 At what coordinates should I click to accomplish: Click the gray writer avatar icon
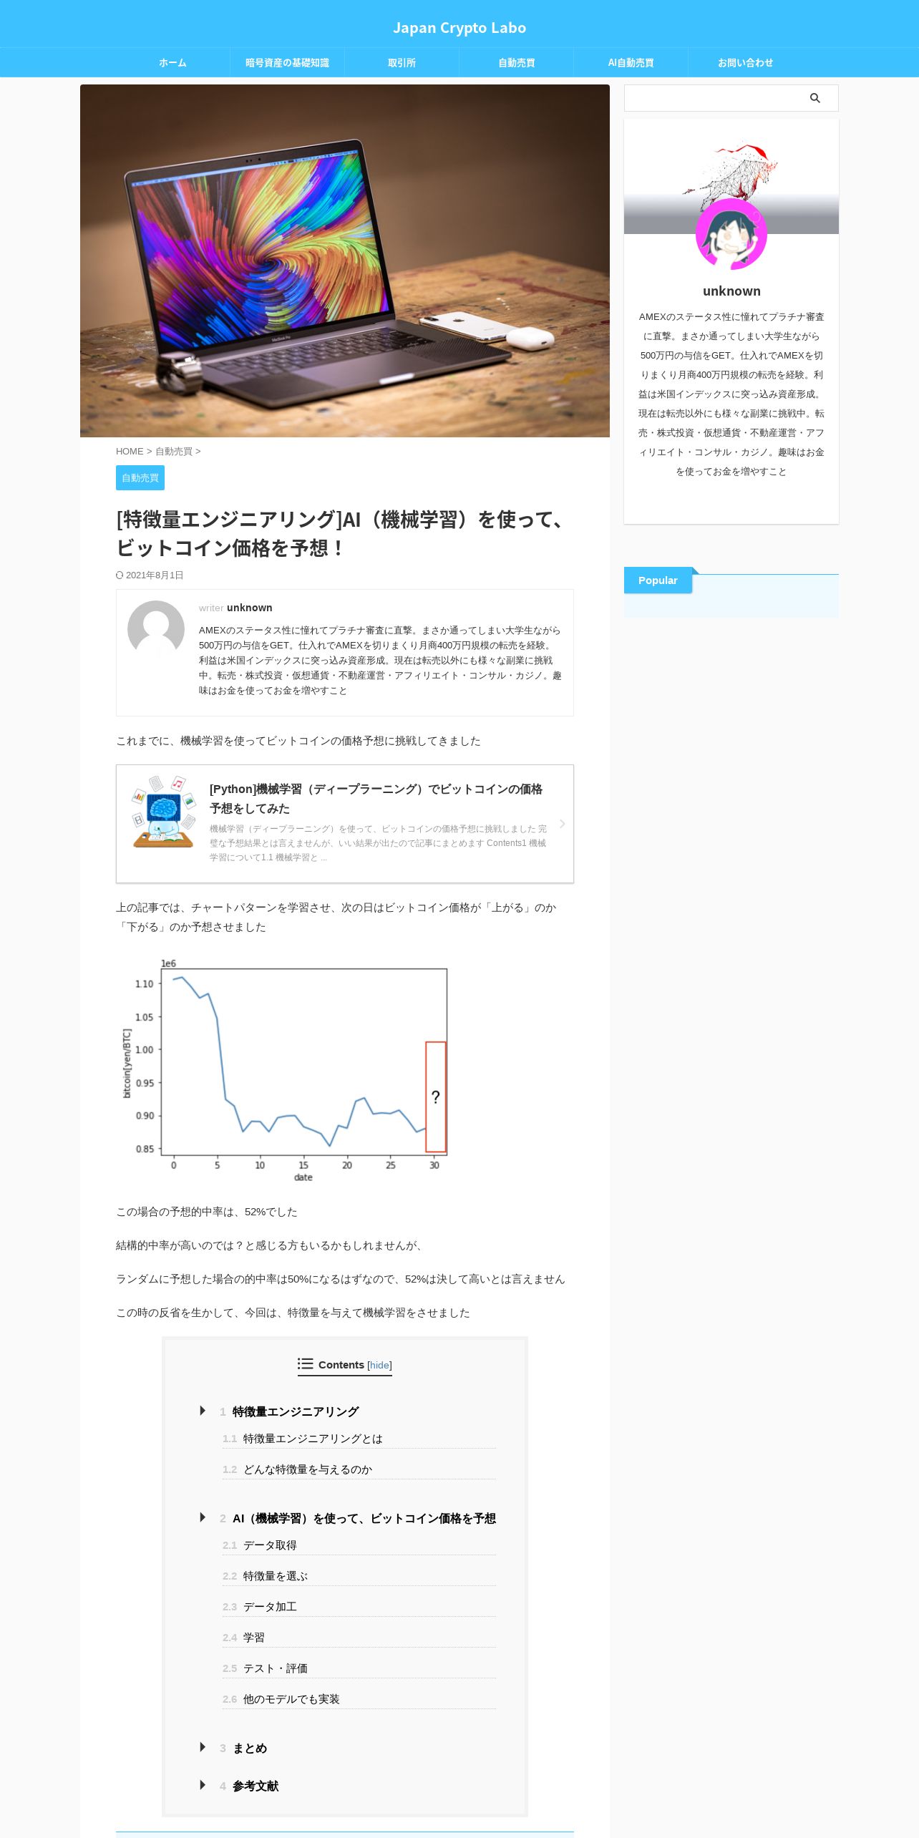coord(156,629)
